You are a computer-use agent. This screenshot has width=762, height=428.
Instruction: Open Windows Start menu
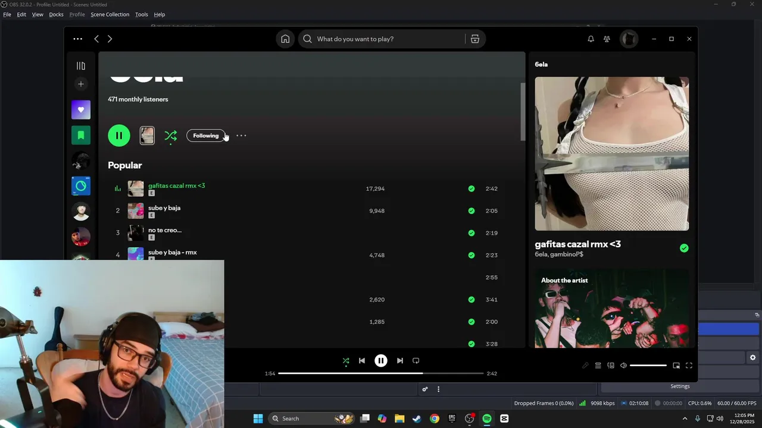(x=258, y=418)
